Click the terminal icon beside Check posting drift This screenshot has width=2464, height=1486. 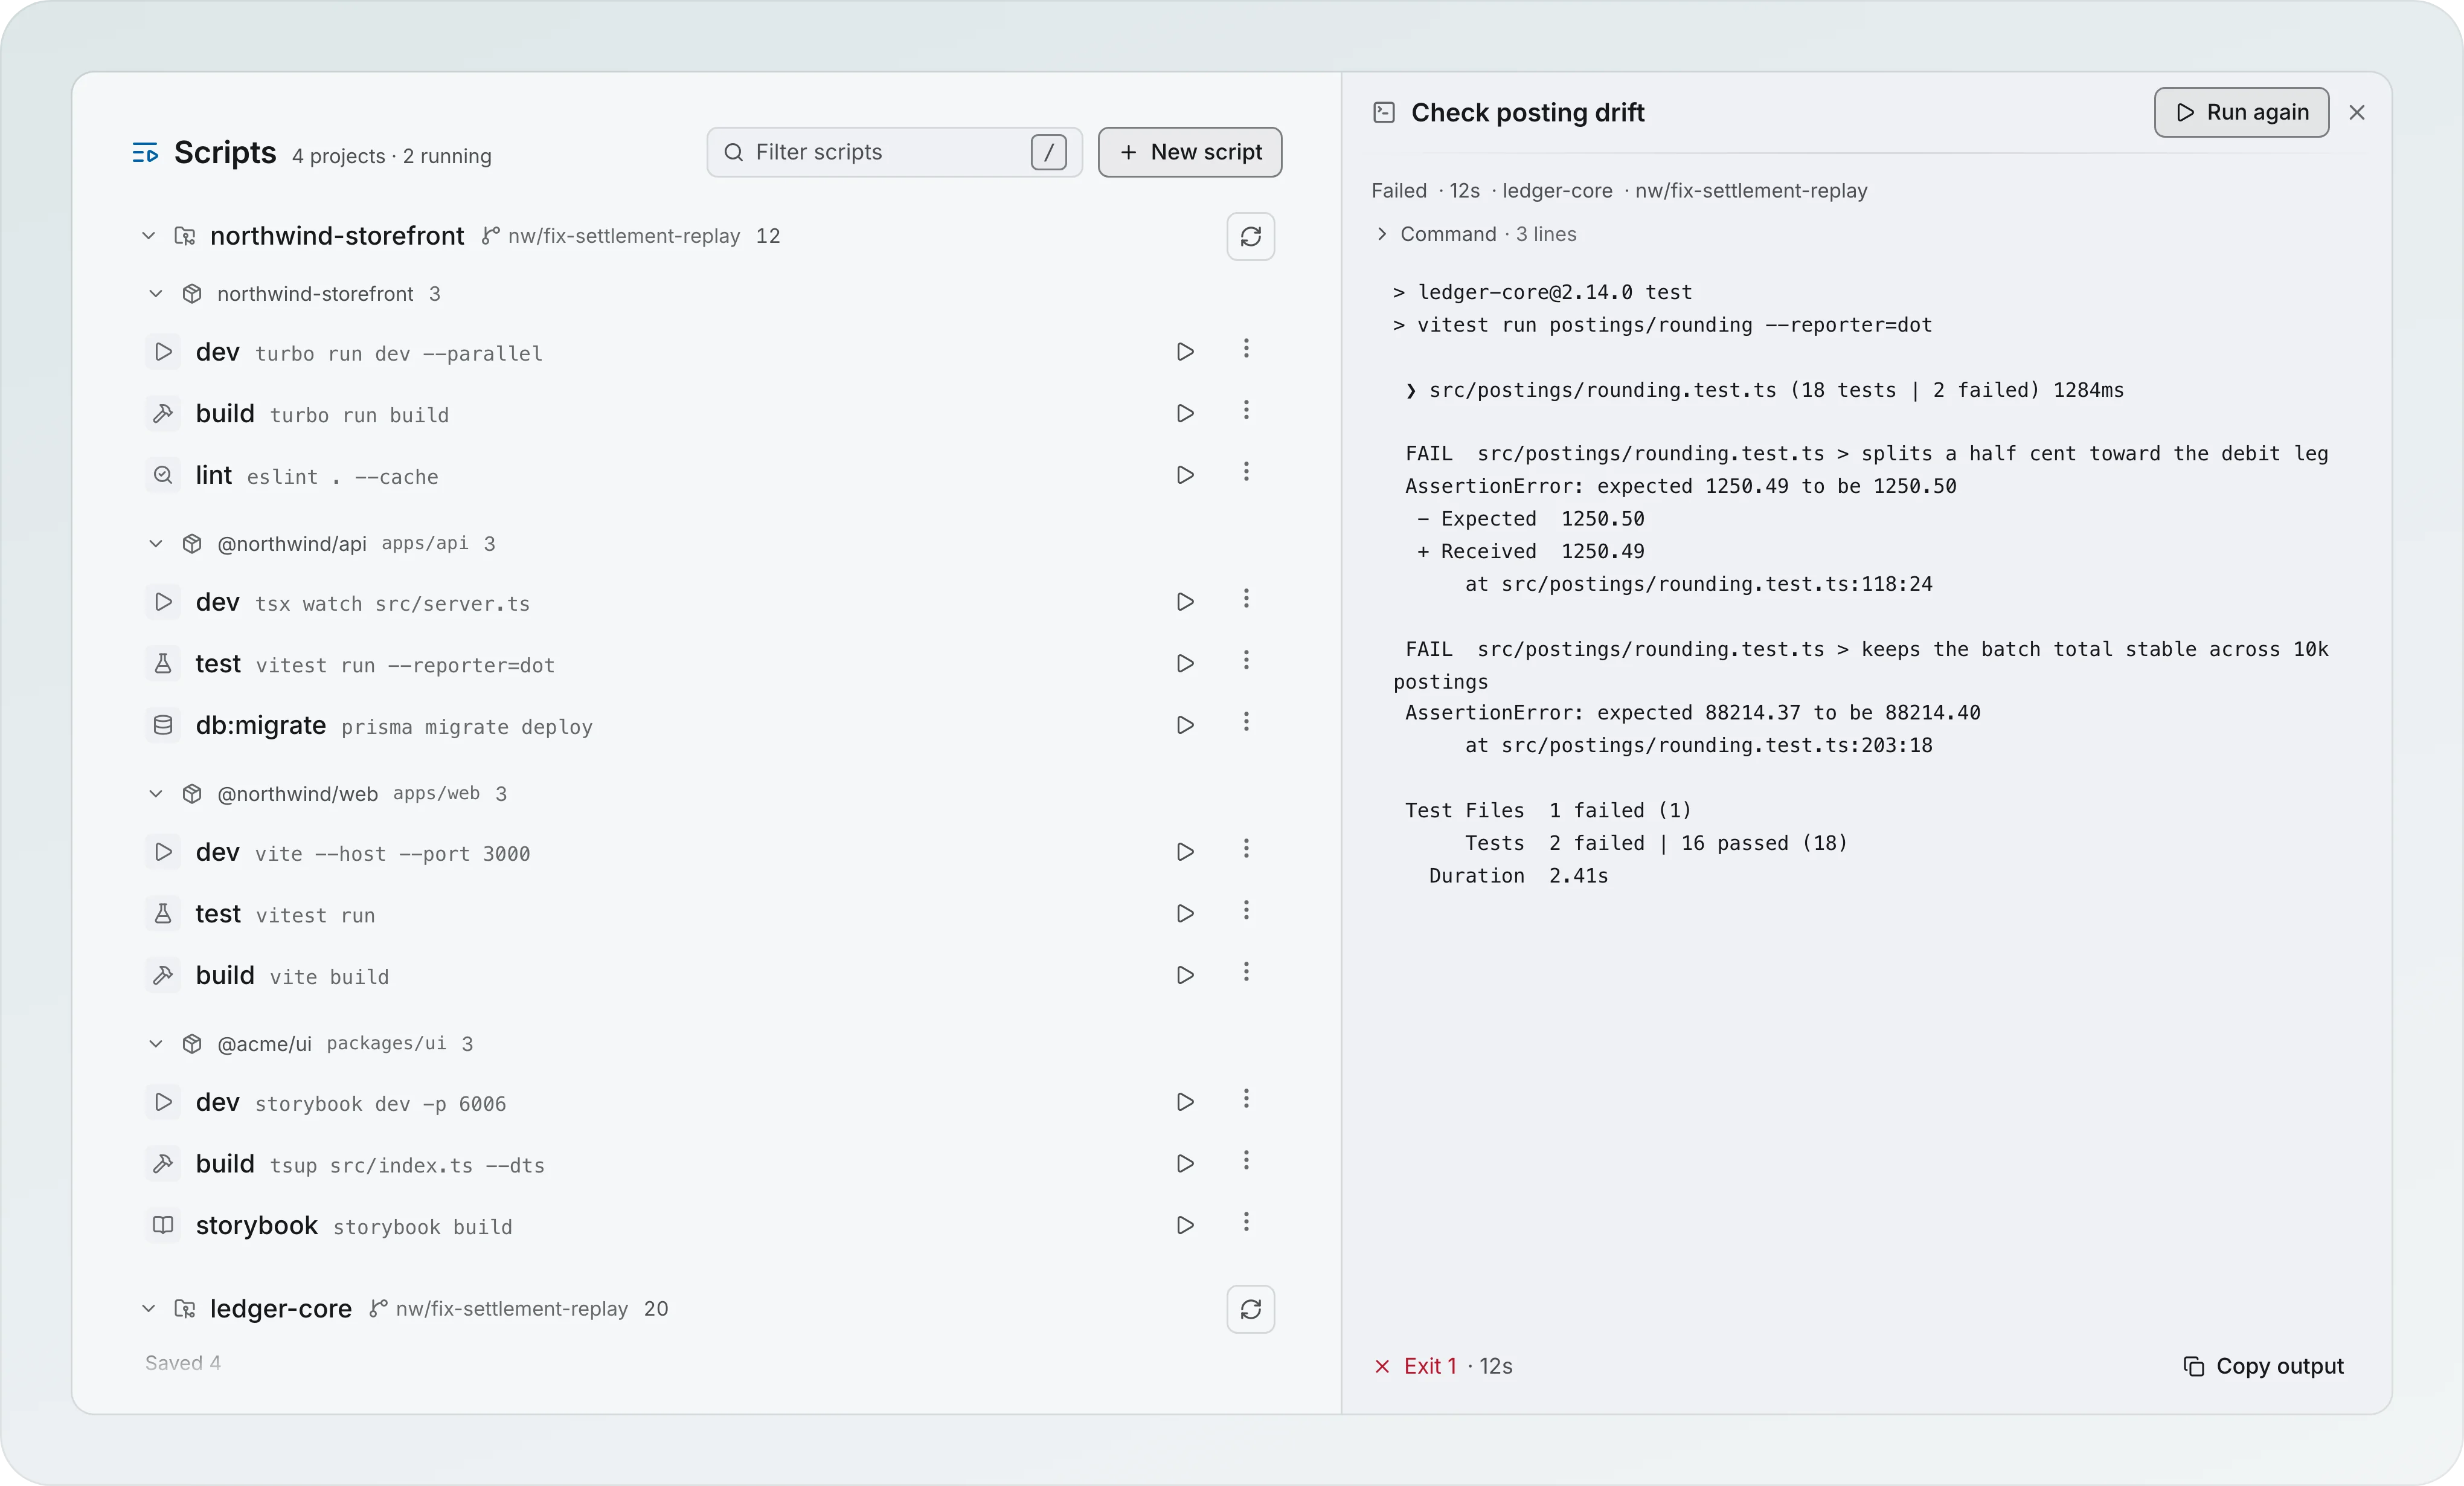click(1384, 112)
